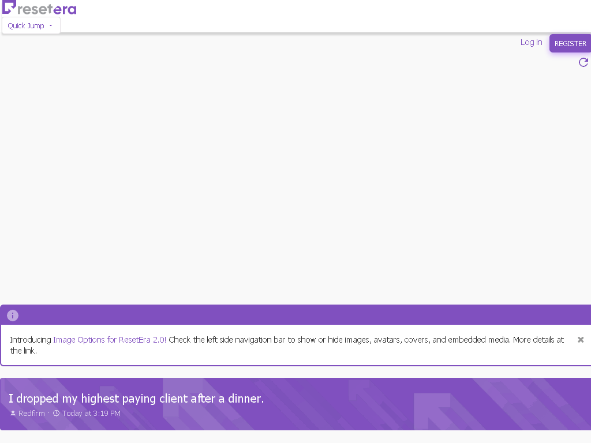This screenshot has height=443, width=591.
Task: Expand the caret arrow beside Quick Jump
Action: (x=51, y=25)
